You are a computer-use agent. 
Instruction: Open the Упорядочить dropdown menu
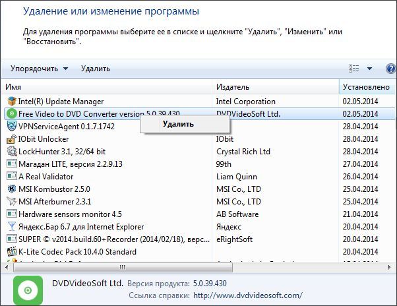(x=40, y=69)
